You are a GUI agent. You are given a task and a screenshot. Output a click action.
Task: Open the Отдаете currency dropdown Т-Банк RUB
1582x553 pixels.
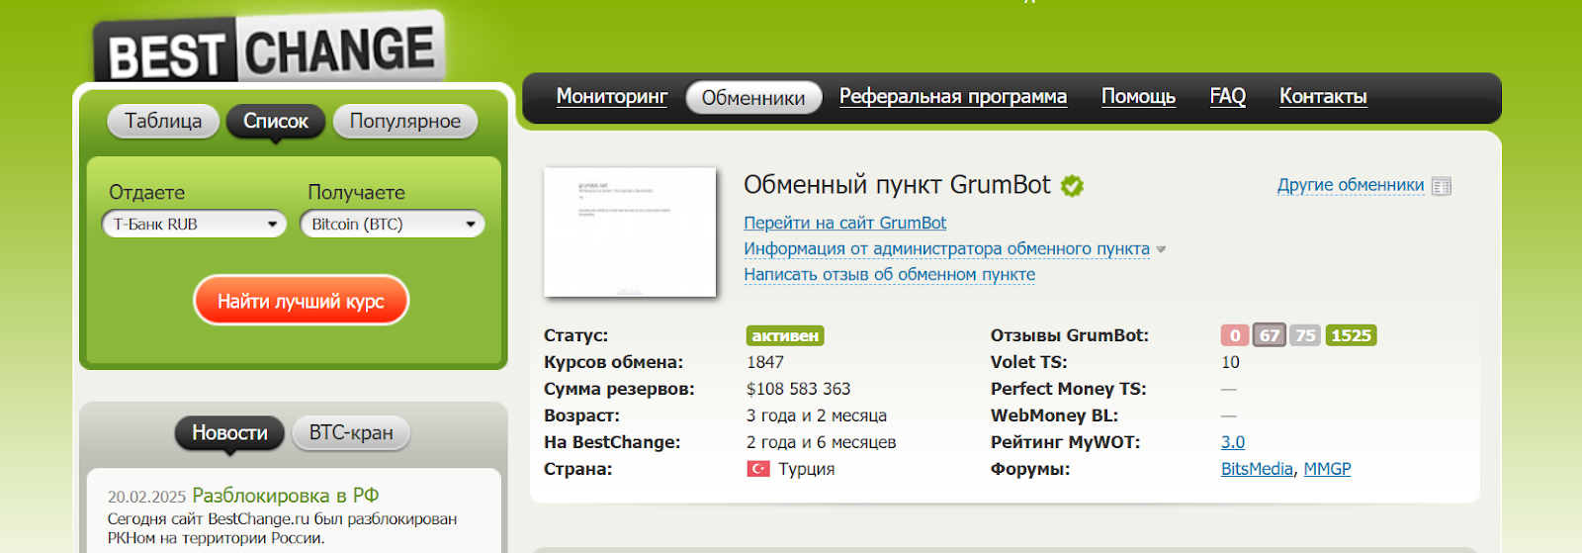click(x=194, y=225)
